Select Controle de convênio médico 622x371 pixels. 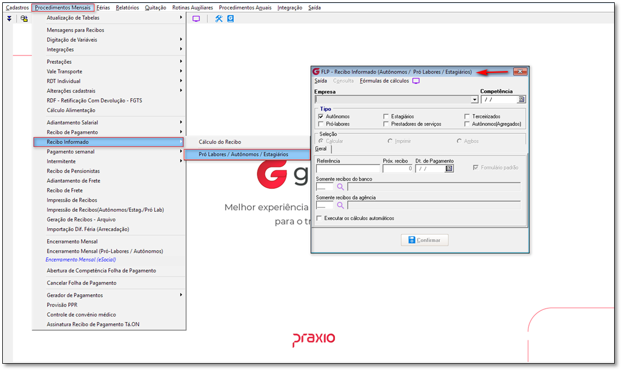click(81, 315)
